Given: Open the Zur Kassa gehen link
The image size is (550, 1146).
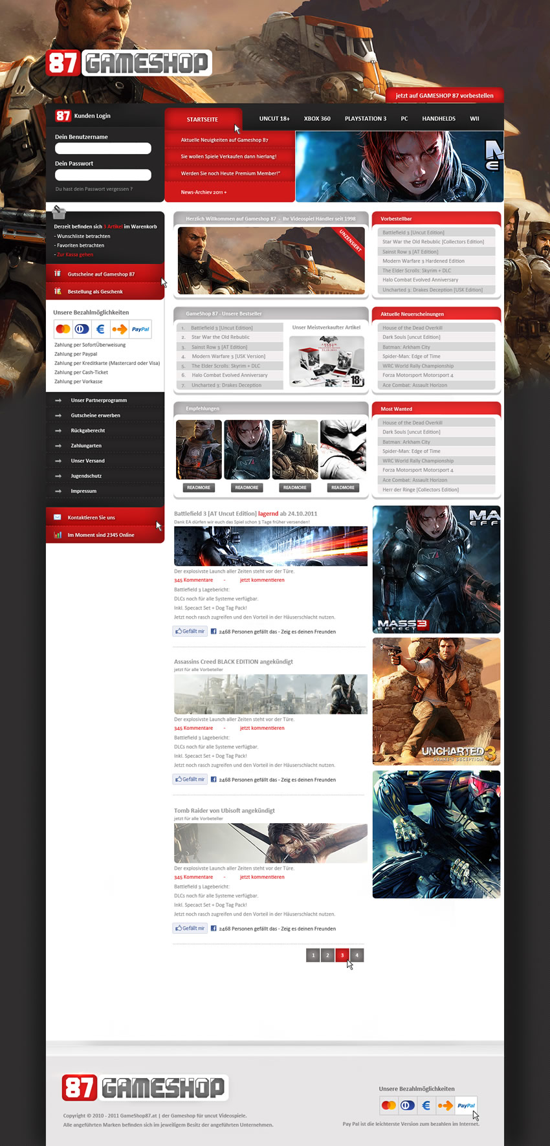Looking at the screenshot, I should (75, 255).
